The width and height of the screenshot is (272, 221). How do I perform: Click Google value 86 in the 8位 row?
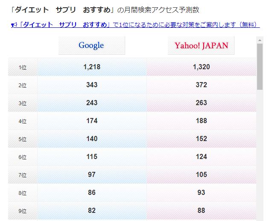[92, 192]
